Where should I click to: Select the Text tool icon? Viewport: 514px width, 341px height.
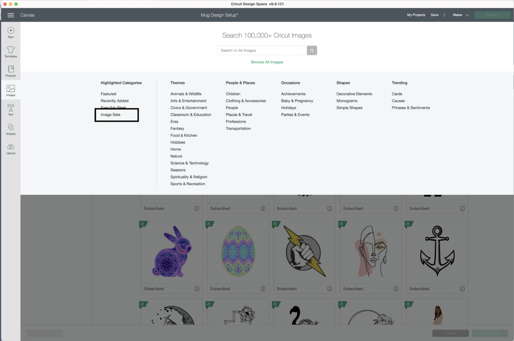[x=11, y=108]
